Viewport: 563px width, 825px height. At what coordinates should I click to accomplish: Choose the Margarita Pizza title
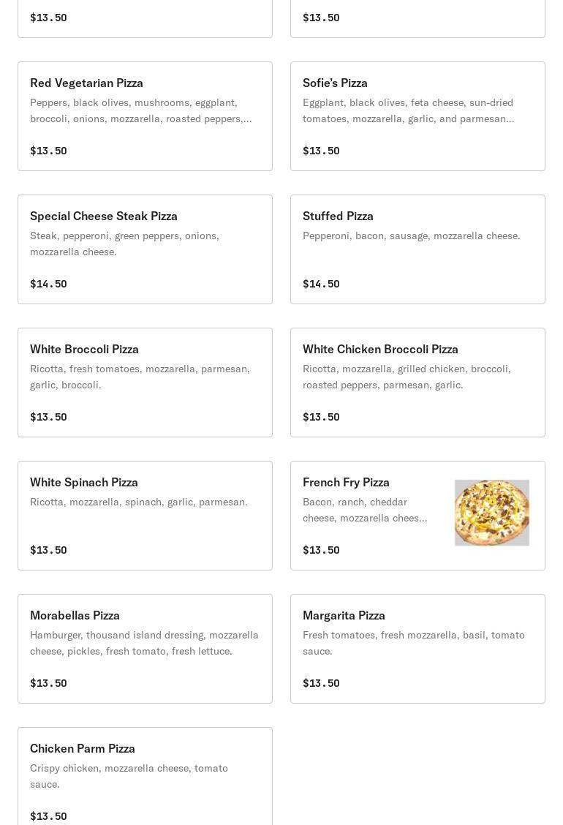pos(344,615)
